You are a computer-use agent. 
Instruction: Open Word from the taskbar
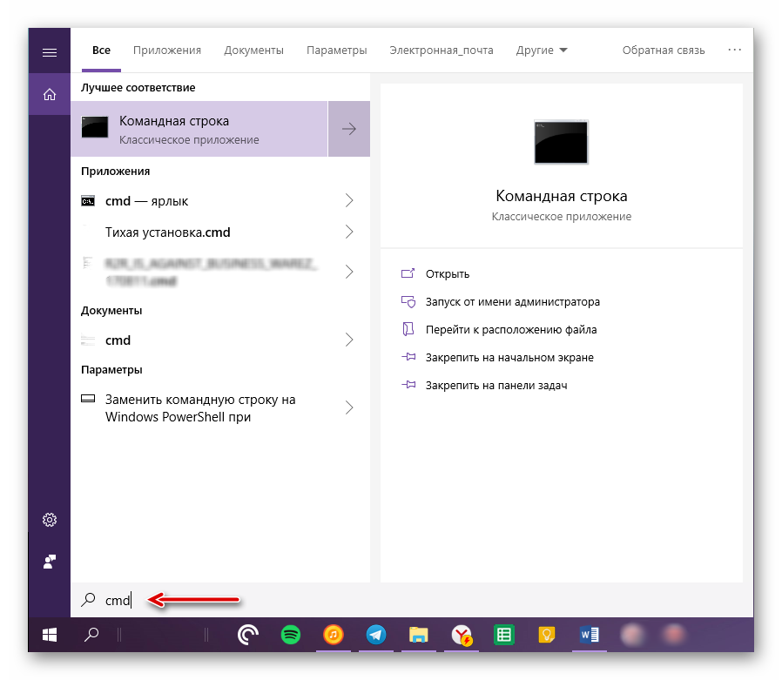[x=589, y=635]
